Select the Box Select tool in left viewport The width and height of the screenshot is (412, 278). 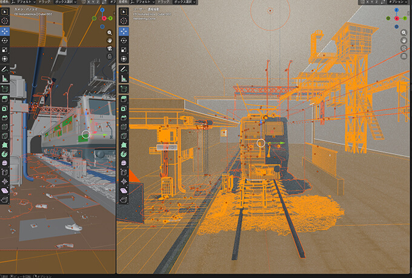coord(5,11)
